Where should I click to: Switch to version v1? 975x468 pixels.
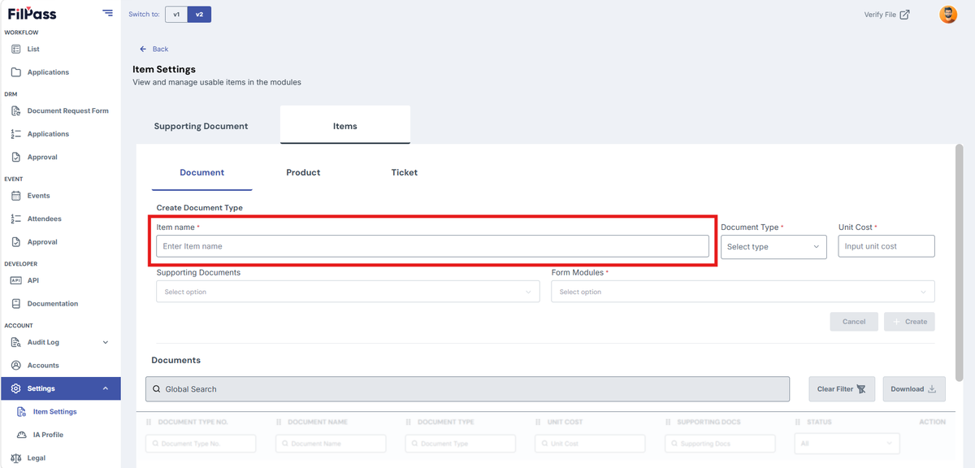pyautogui.click(x=176, y=15)
